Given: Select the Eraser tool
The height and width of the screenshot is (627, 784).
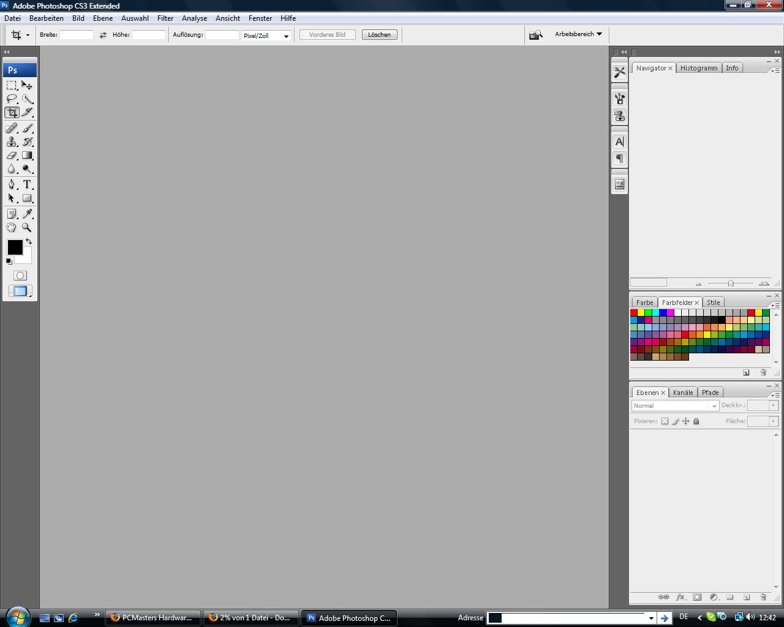Looking at the screenshot, I should pos(12,156).
